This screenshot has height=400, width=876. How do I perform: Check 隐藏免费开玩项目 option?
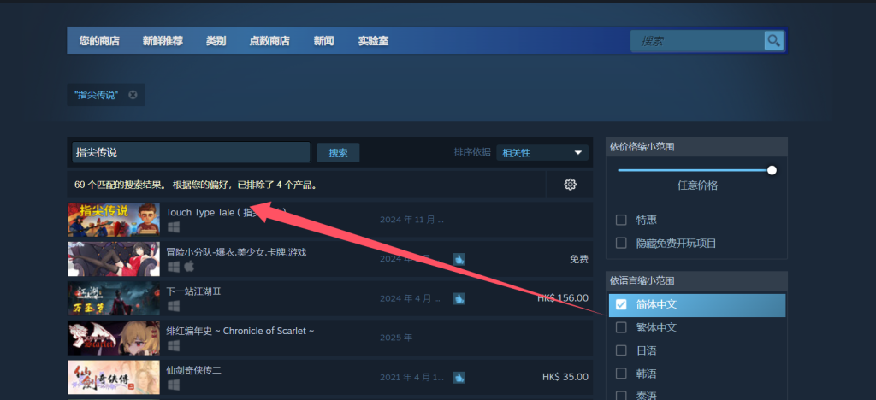click(621, 244)
